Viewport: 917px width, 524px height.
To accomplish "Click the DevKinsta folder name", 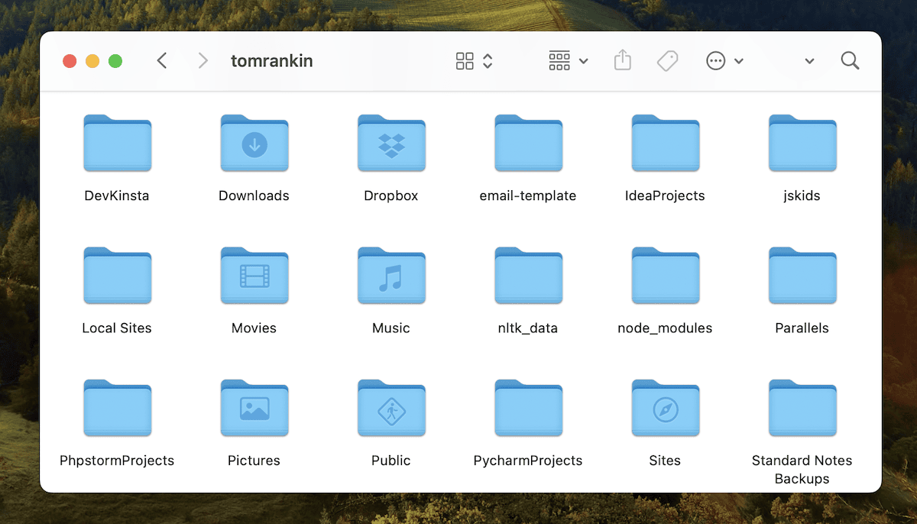I will coord(117,196).
